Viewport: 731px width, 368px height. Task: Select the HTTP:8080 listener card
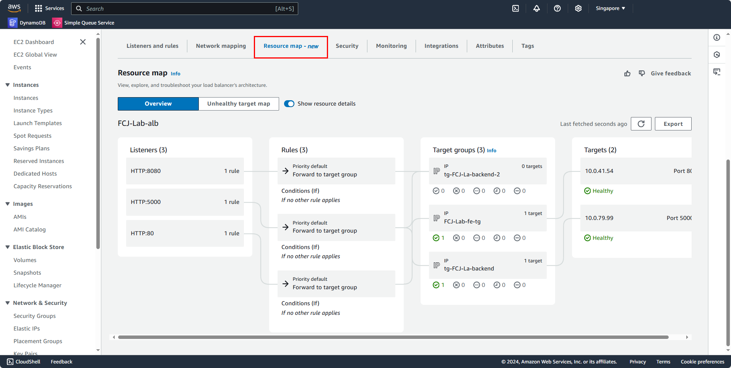tap(185, 171)
